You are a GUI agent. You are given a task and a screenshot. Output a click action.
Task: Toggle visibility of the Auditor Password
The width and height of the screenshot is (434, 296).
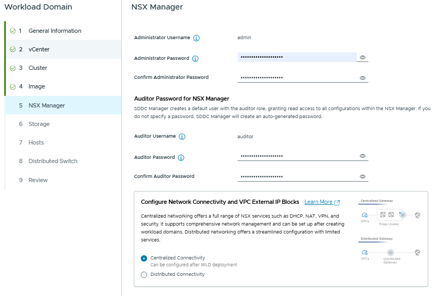click(x=363, y=156)
